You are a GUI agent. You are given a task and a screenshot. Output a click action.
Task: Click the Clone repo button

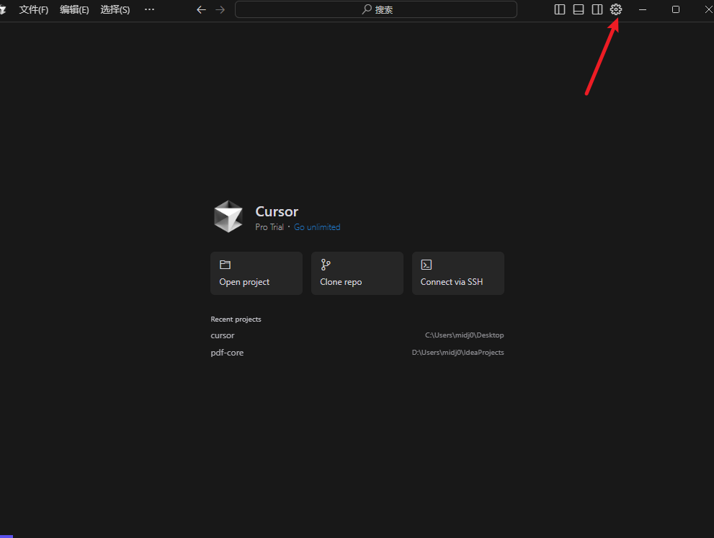click(357, 273)
